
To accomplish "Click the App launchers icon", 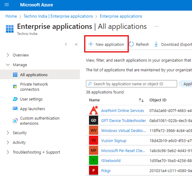I will [15, 109].
